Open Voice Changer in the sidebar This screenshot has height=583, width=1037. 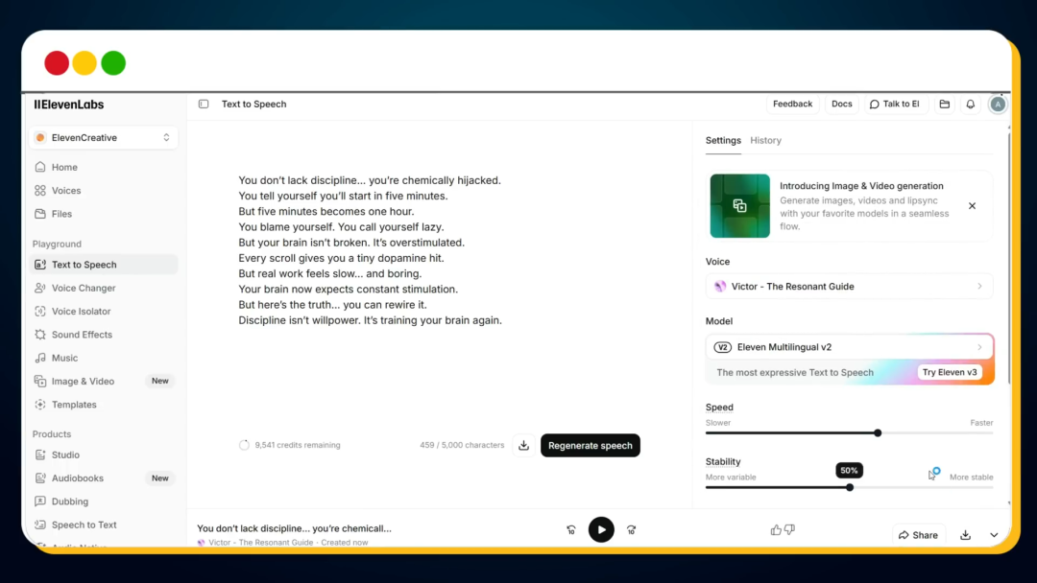(x=84, y=288)
